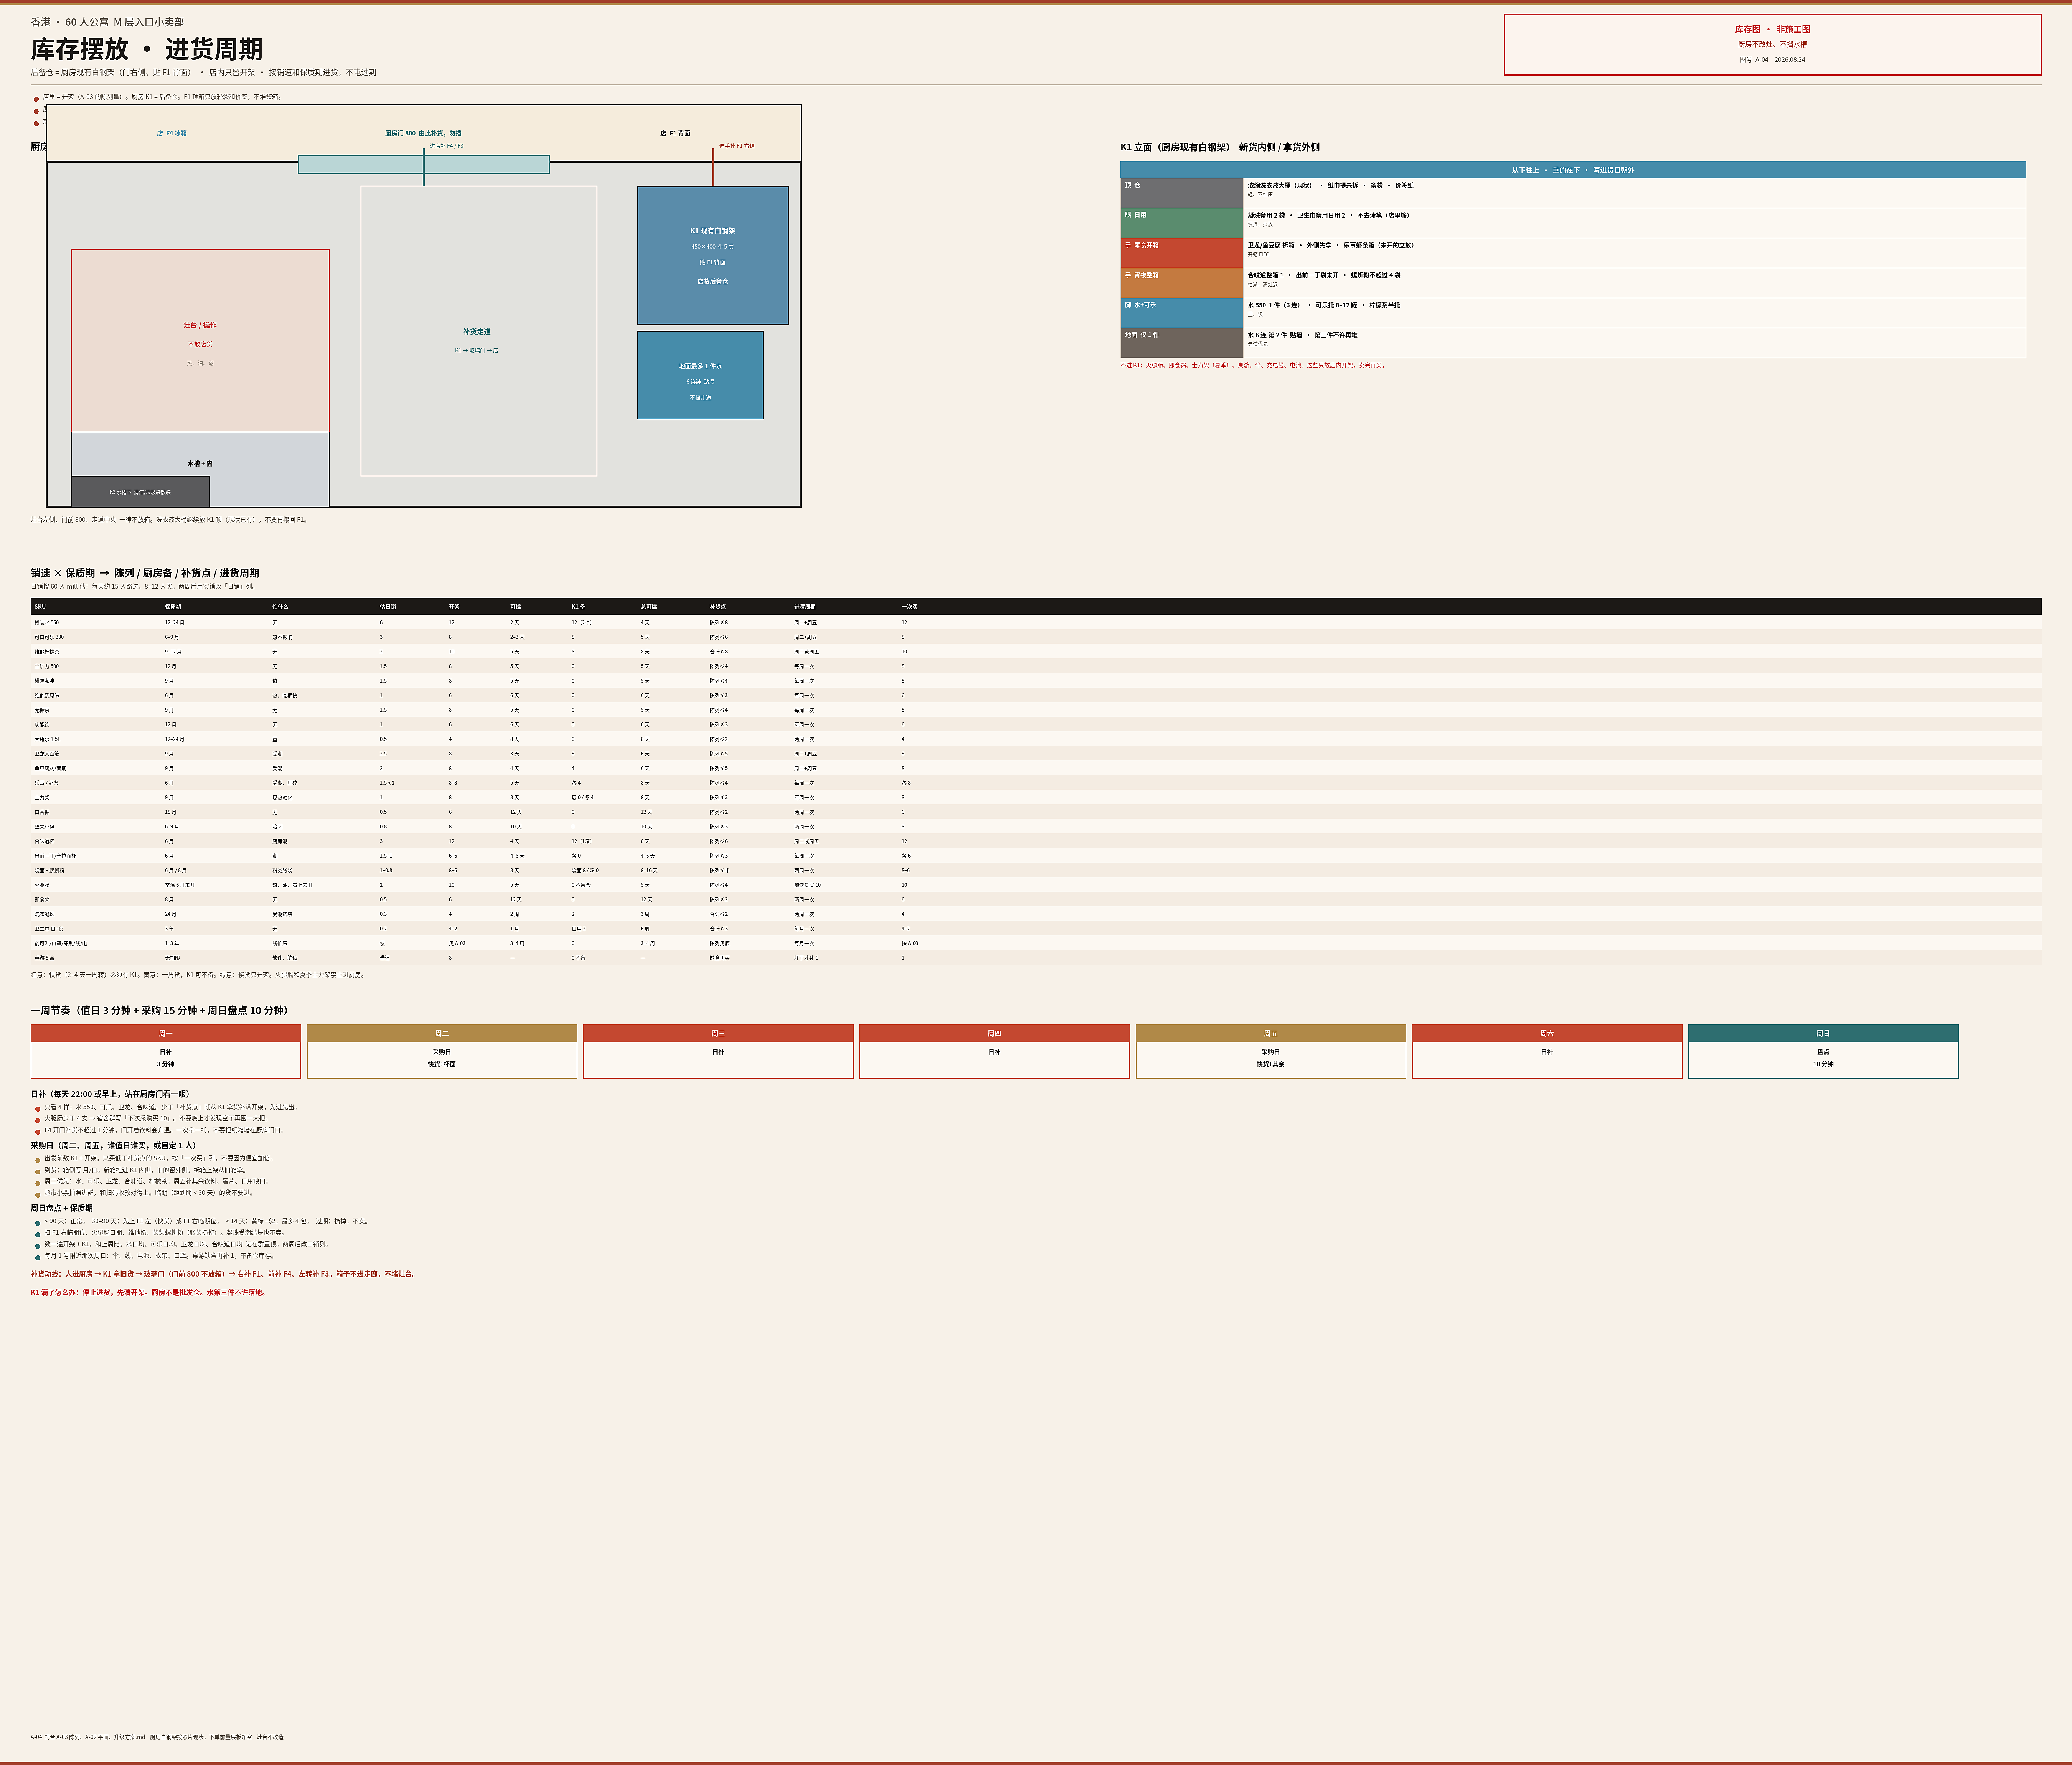Click the dark K3 水槽下 block
Image resolution: width=2072 pixels, height=1765 pixels.
[140, 491]
